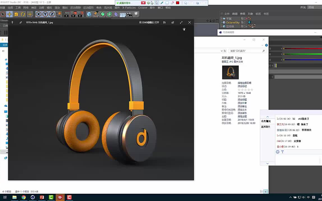The height and width of the screenshot is (201, 322).
Task: Open the photo viewer filters dropdown
Action: 164,22
